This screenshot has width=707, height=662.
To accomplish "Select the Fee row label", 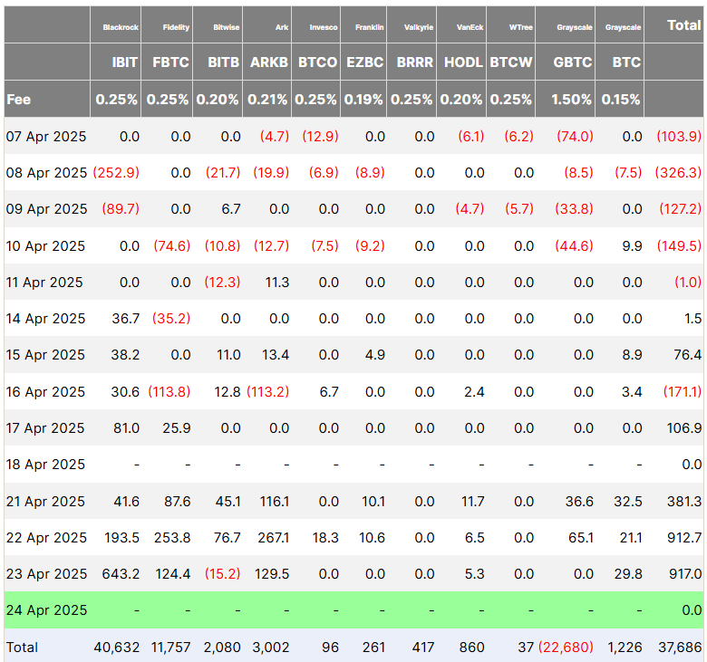I will pyautogui.click(x=19, y=99).
